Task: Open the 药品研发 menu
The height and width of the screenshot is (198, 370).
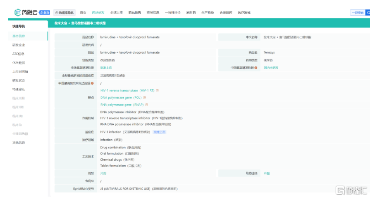Action: [98, 13]
